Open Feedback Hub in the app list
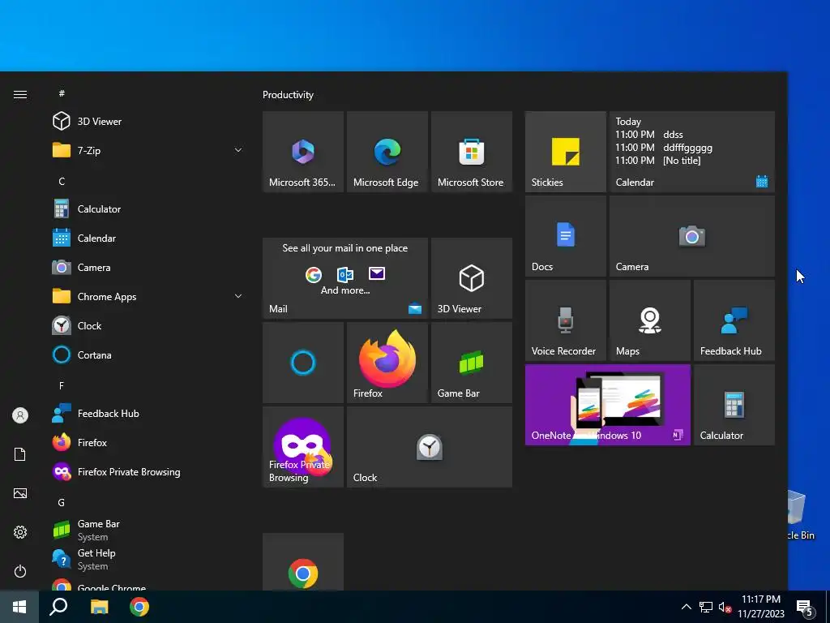This screenshot has height=623, width=830. [148, 413]
